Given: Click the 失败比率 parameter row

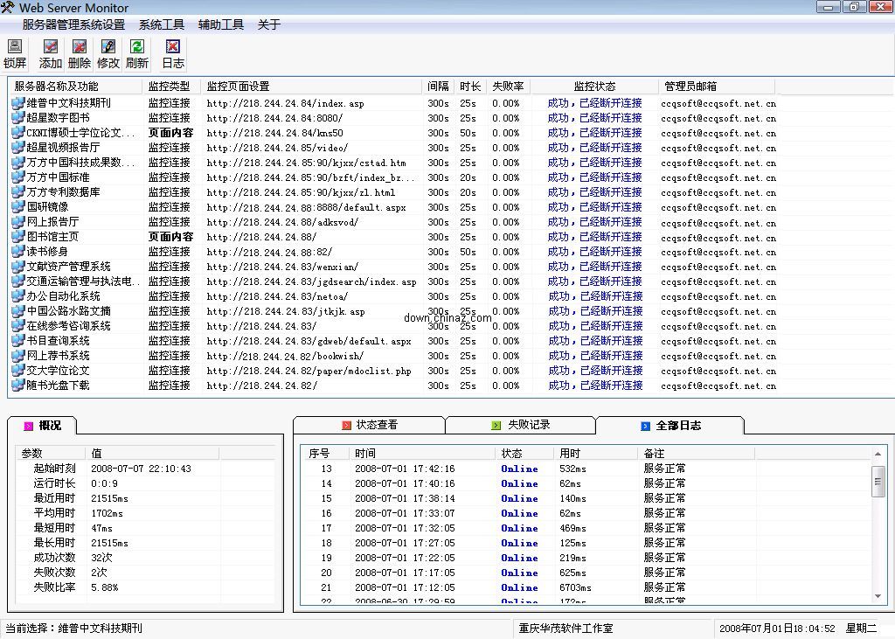Looking at the screenshot, I should coord(146,587).
